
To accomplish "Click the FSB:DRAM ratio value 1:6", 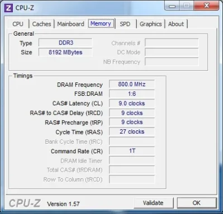I will coord(132,94).
